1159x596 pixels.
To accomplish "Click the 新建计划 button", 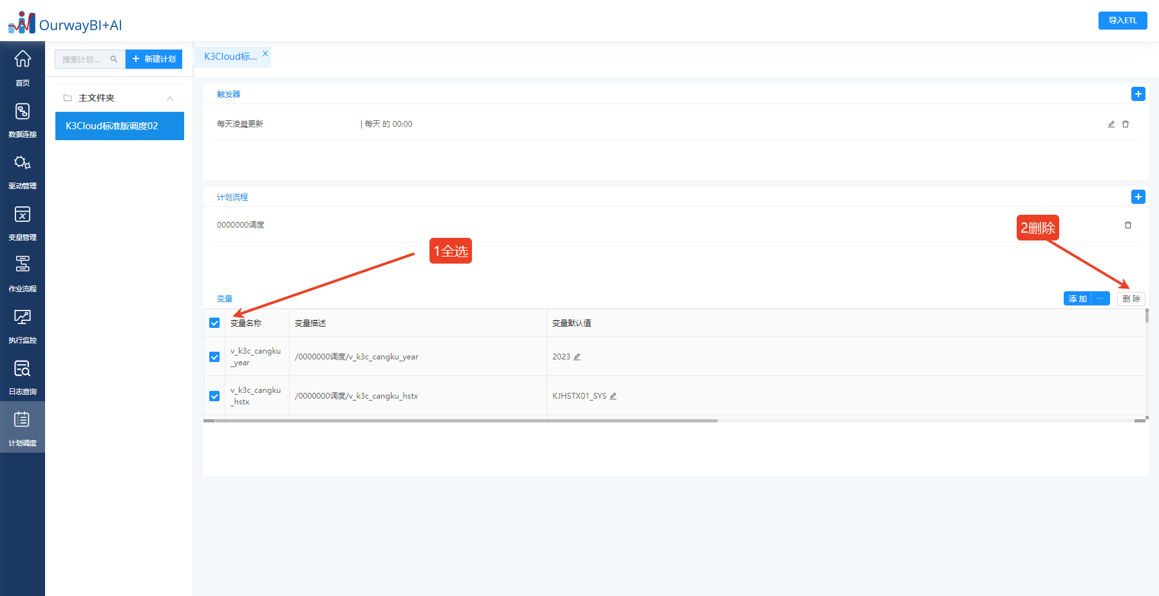I will pos(154,59).
